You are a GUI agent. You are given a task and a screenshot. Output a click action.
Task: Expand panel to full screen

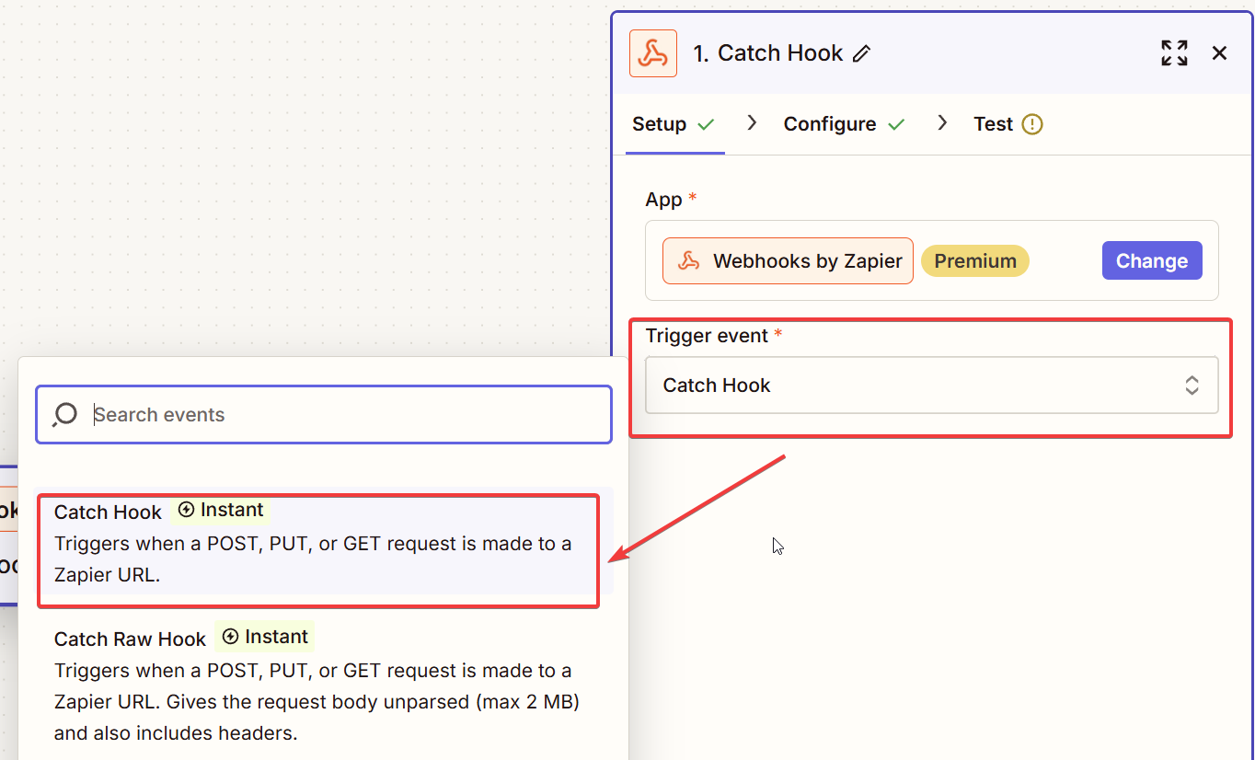tap(1174, 53)
